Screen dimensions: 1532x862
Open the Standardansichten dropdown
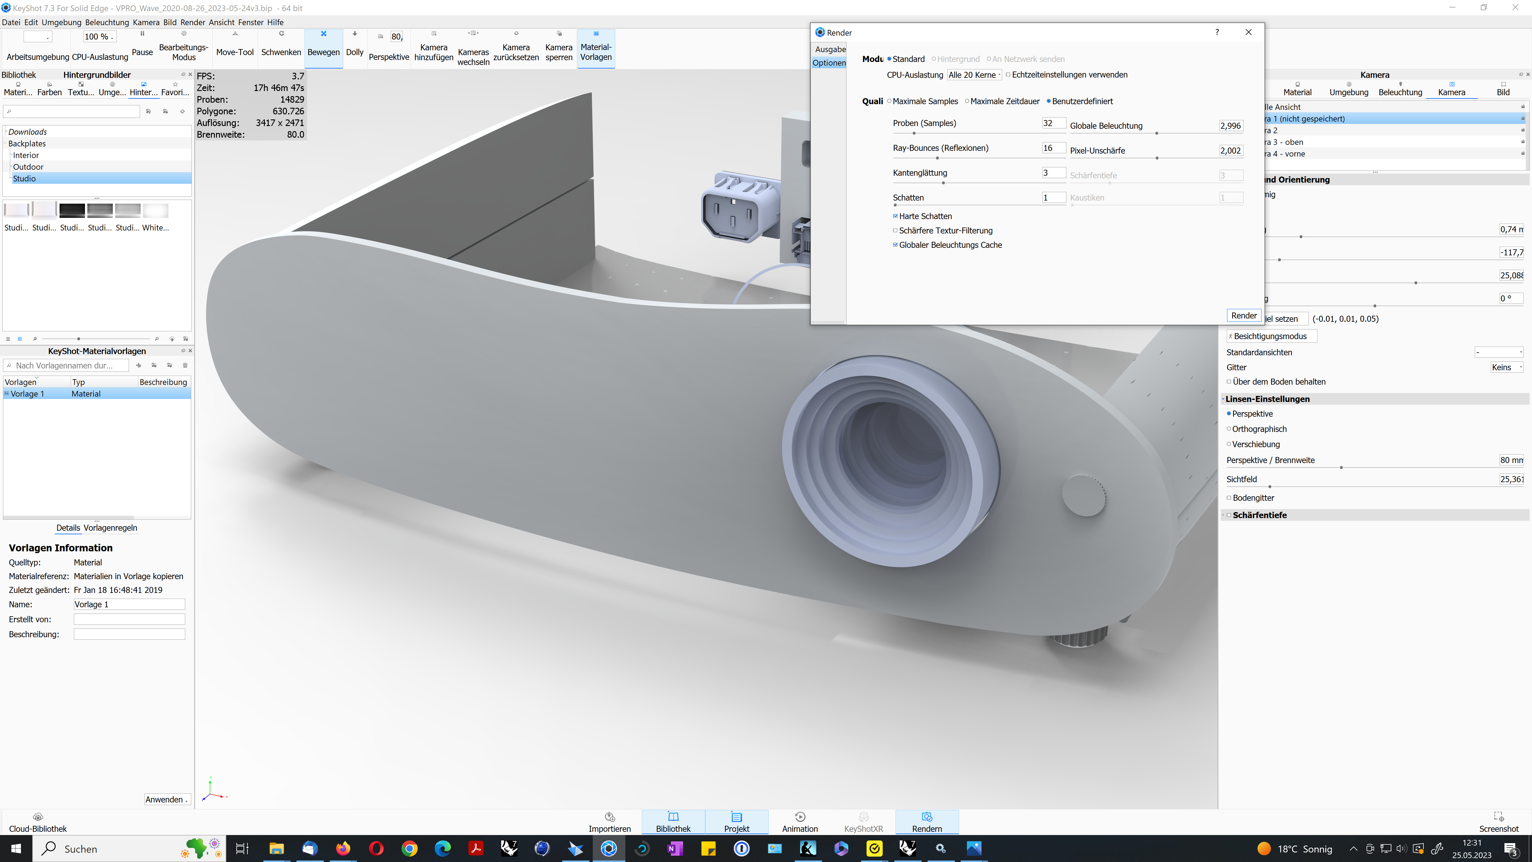pyautogui.click(x=1498, y=352)
